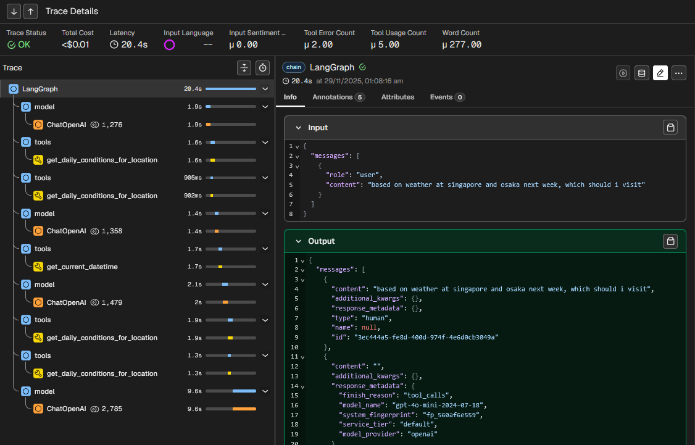Collapse the LangGraph root span chevron
695x445 pixels.
pyautogui.click(x=265, y=89)
